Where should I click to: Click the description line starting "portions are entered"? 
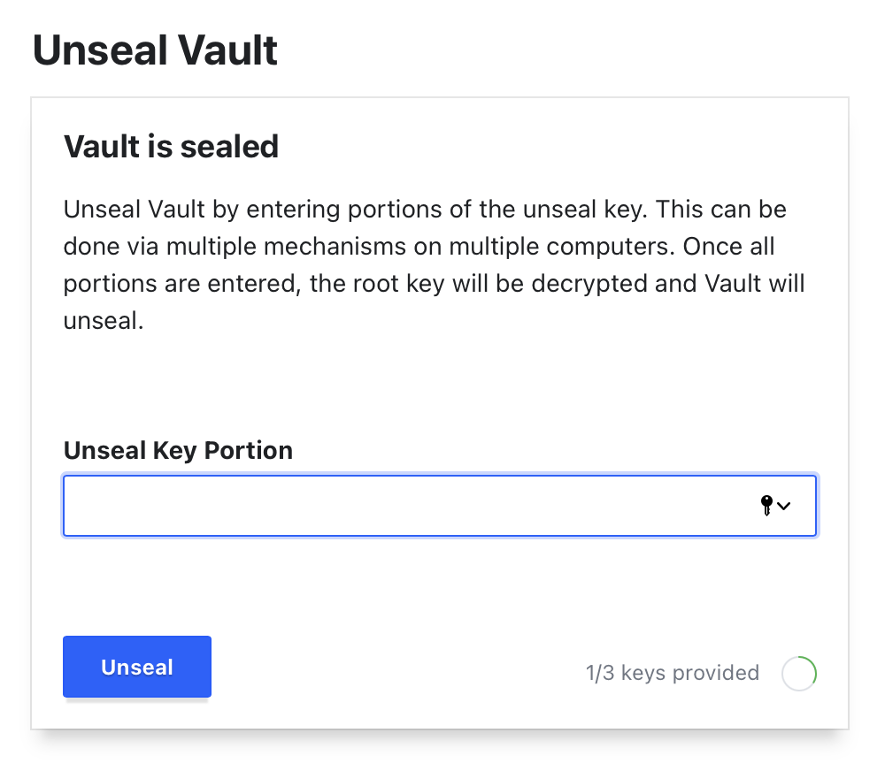point(434,284)
